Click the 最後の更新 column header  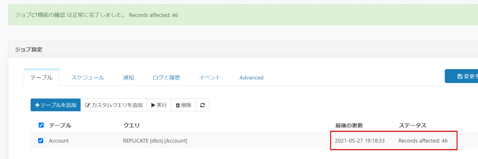click(349, 126)
